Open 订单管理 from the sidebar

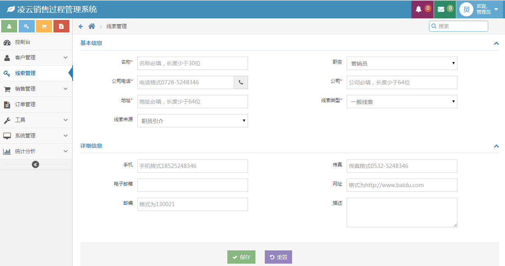(x=25, y=104)
